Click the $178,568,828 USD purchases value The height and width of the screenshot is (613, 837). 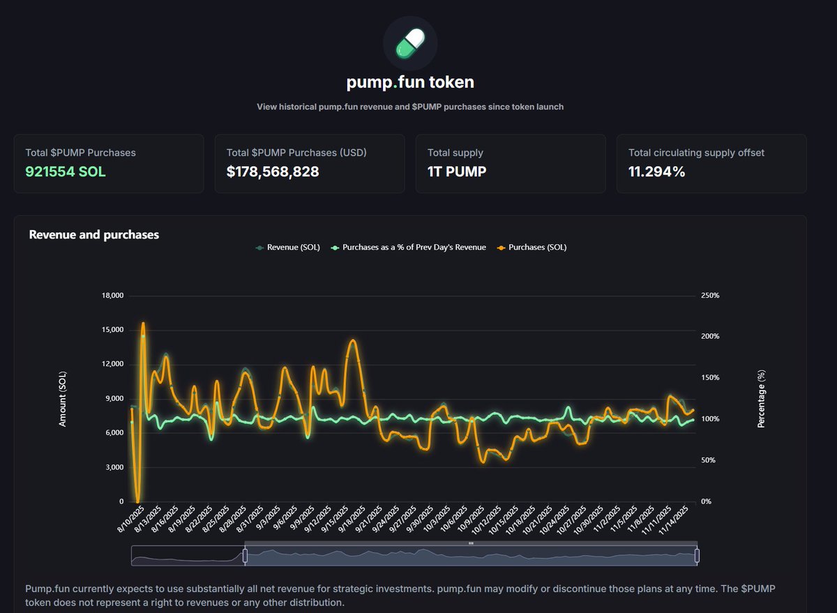[x=273, y=171]
